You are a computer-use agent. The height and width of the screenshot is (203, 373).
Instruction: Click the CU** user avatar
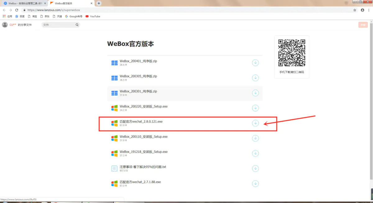5,25
